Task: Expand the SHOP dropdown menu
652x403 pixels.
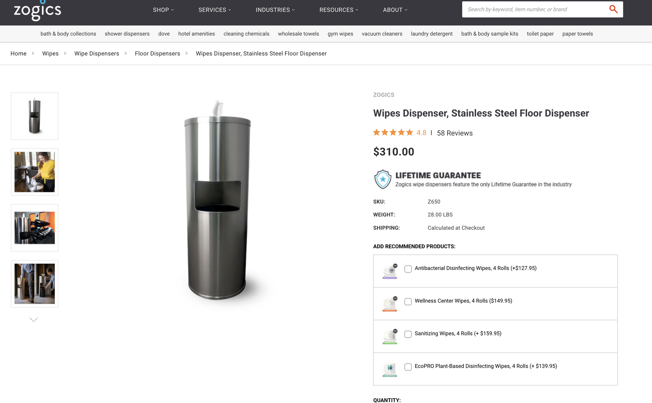Action: 163,10
